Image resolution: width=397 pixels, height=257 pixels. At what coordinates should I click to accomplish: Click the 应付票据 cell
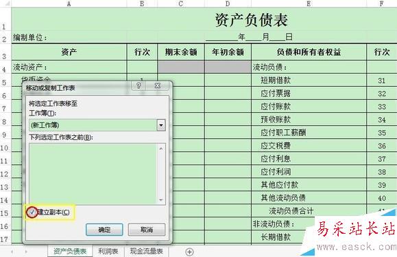point(309,94)
